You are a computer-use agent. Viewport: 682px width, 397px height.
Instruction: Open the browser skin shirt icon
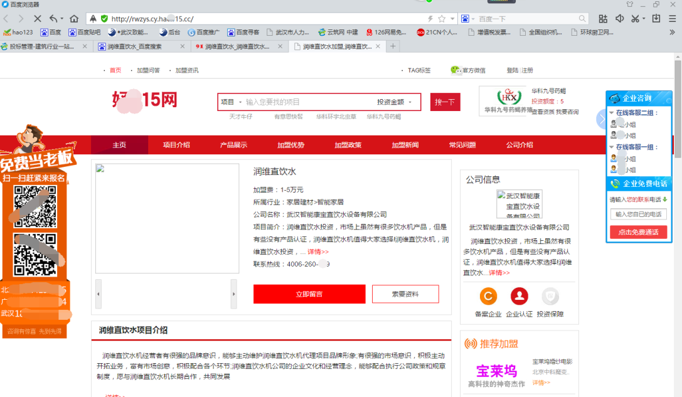630,4
